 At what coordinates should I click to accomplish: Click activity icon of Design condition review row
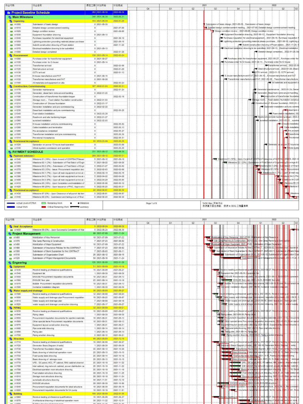pyautogui.click(x=11, y=31)
